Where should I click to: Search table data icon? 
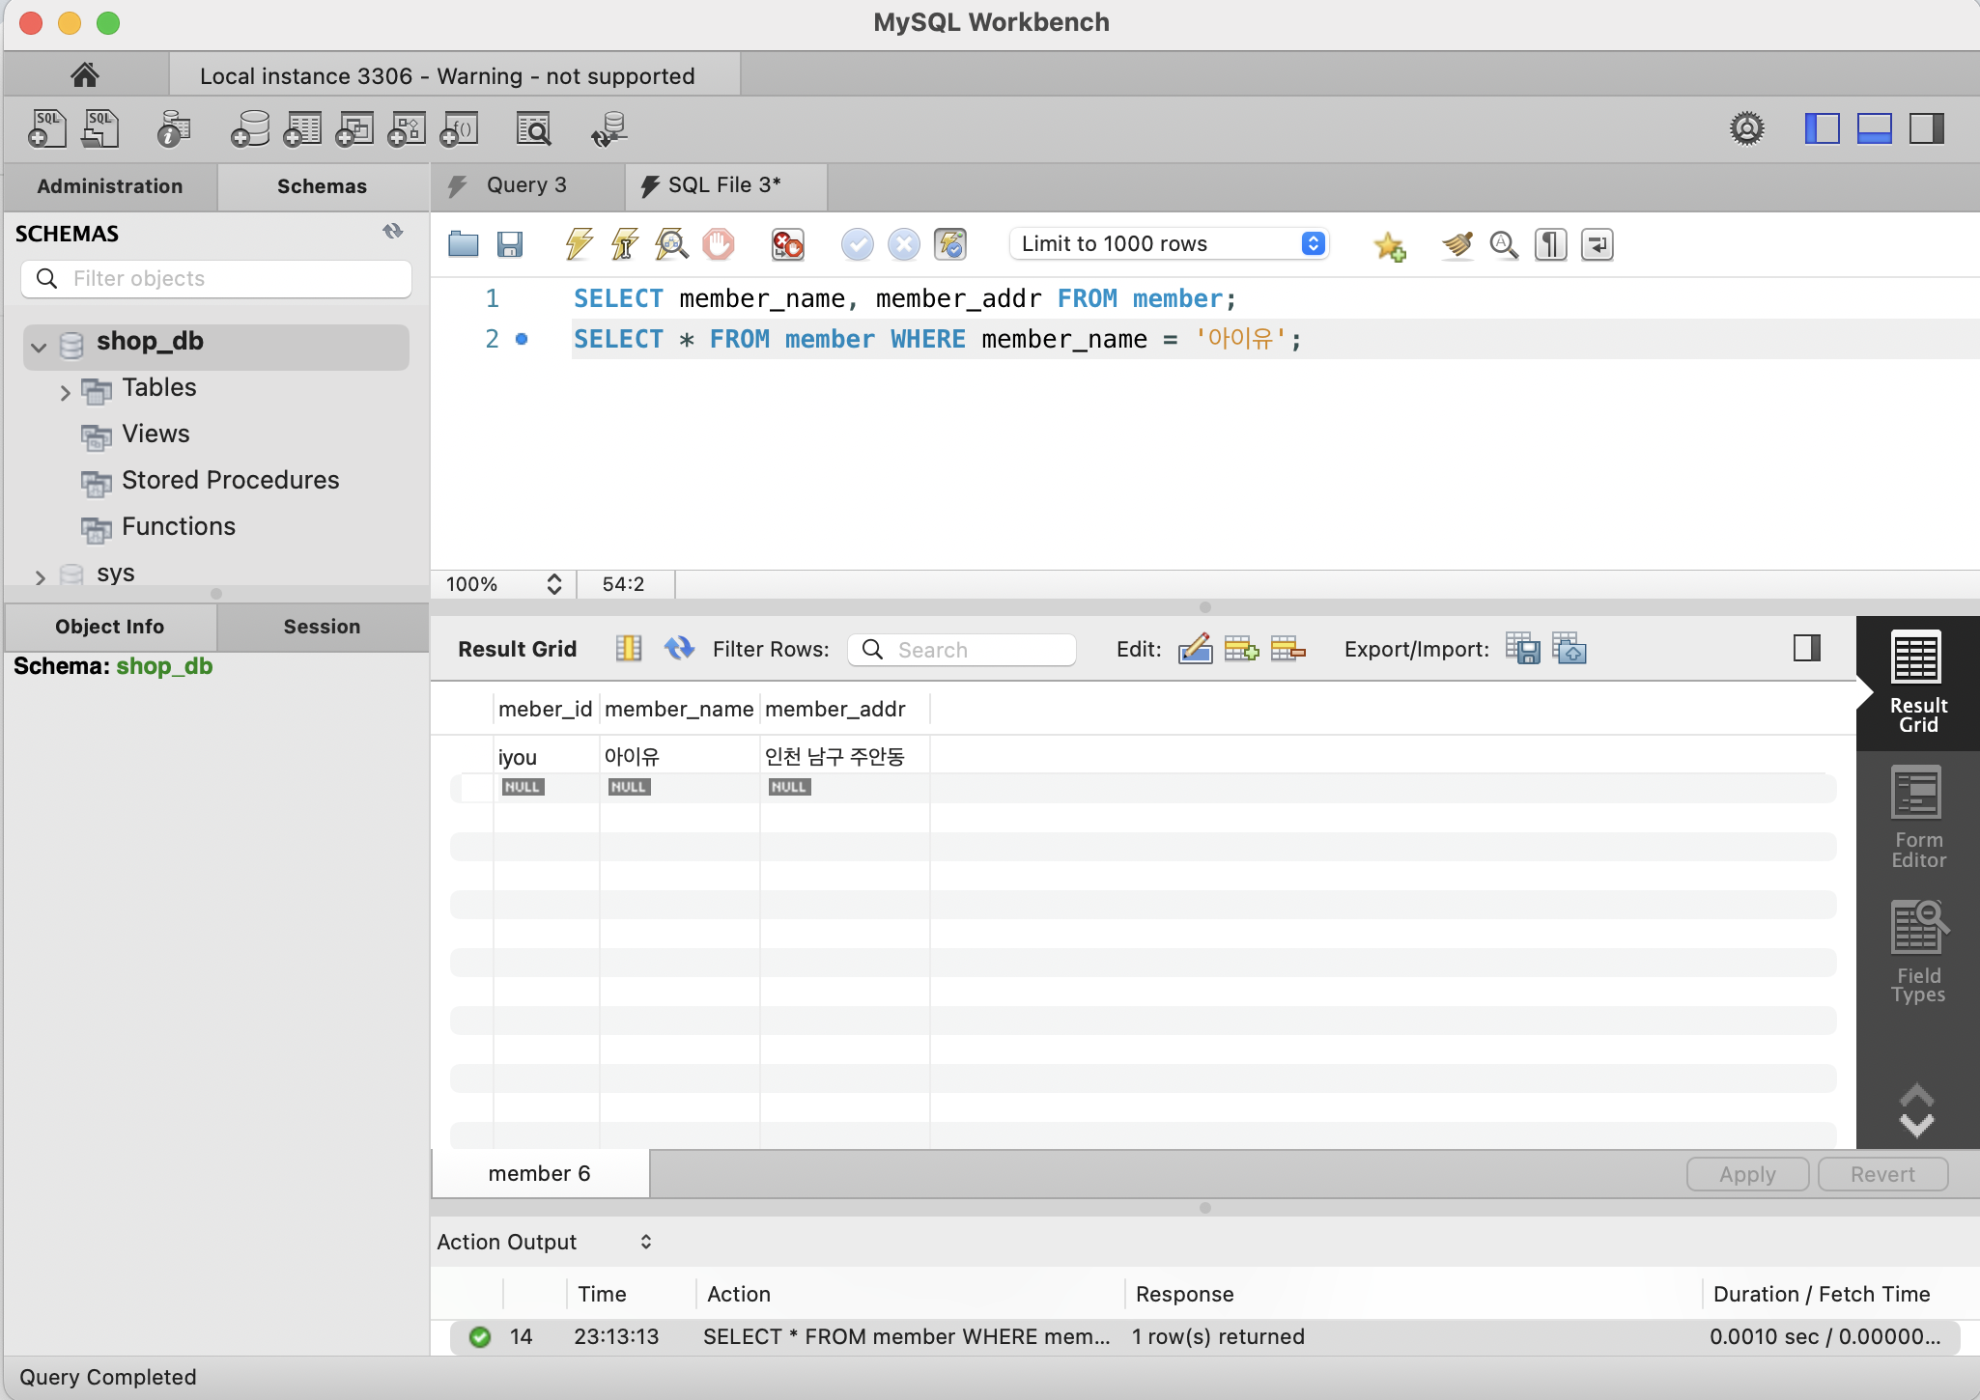pos(534,128)
